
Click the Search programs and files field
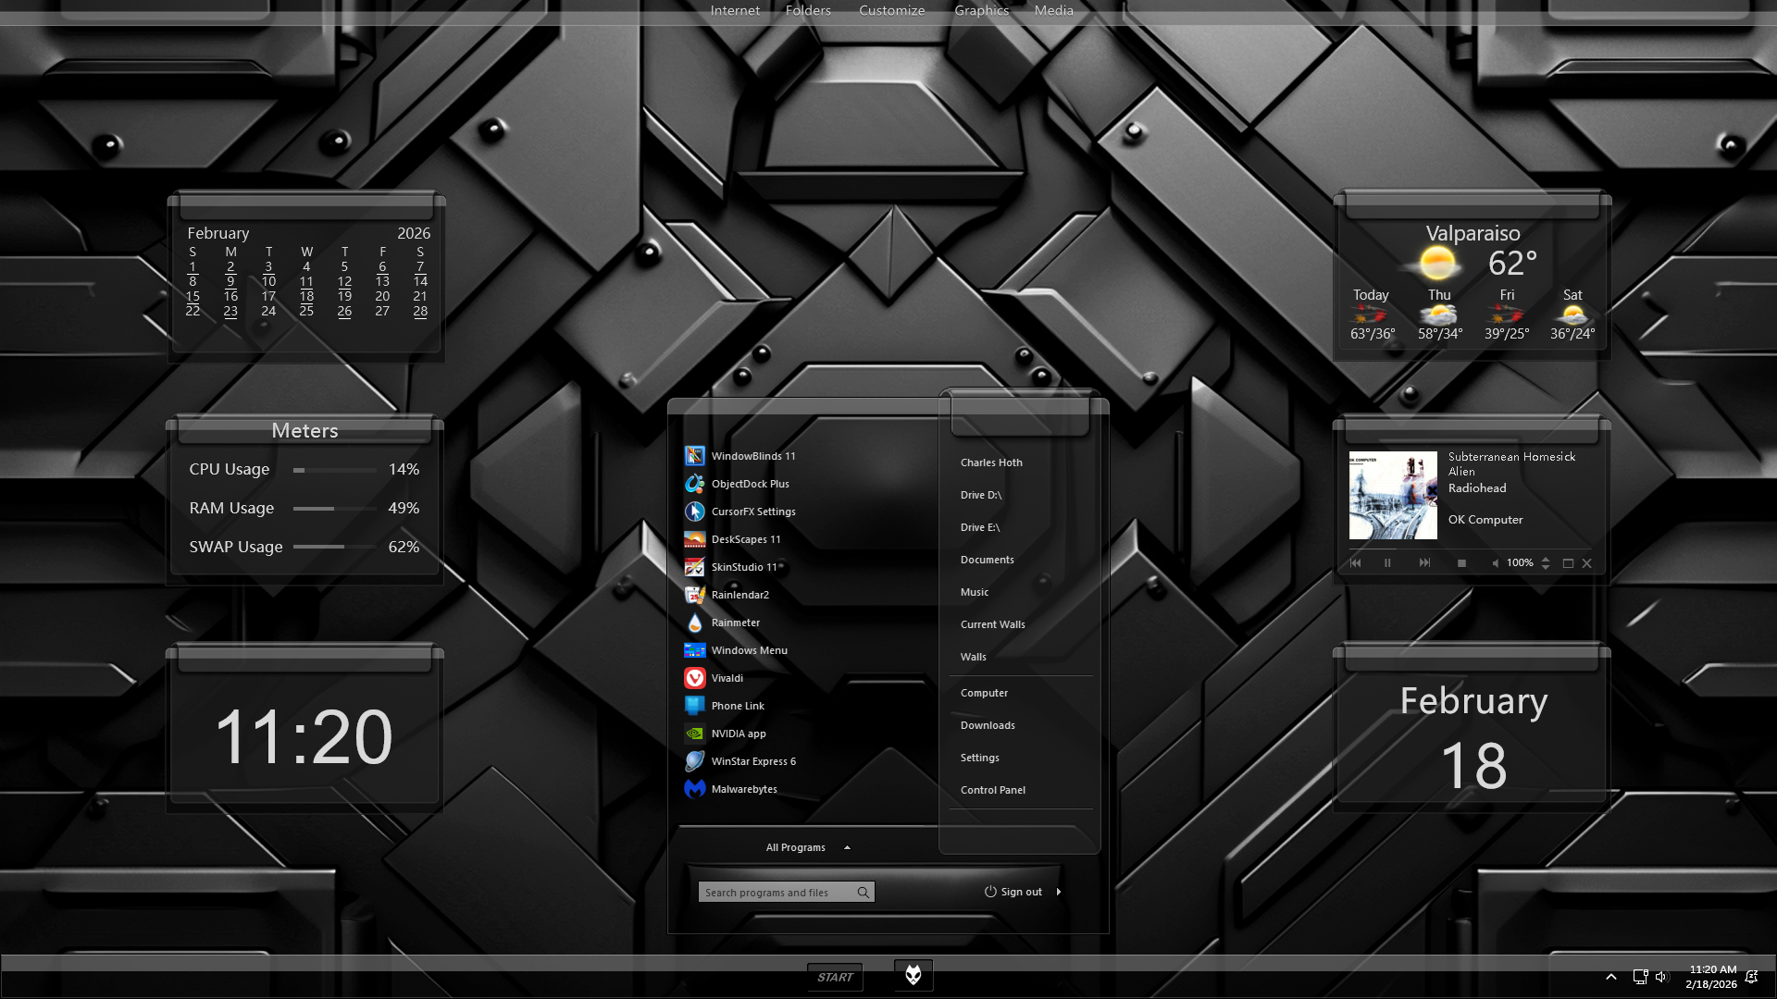pyautogui.click(x=776, y=893)
